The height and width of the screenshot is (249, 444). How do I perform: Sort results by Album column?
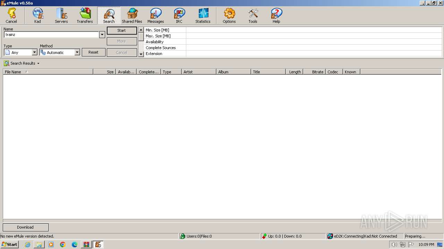tap(233, 72)
